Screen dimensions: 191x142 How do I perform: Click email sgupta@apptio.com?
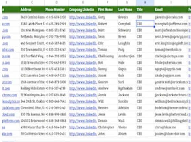(168, 69)
